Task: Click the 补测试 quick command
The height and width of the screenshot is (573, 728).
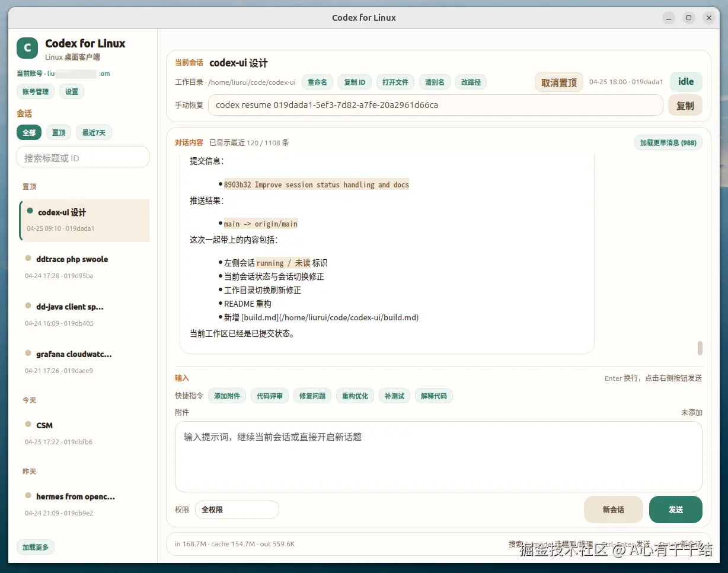Action: pos(394,396)
